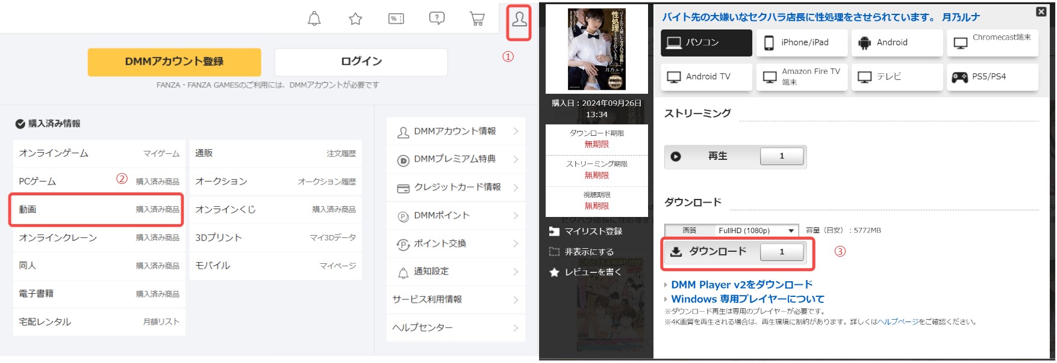Open the Windows 専用プレイヤーについて link
Image resolution: width=1057 pixels, height=363 pixels.
747,299
